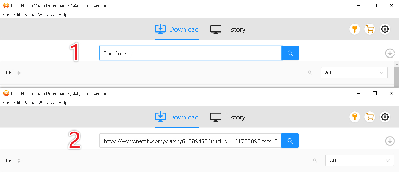Open the key registration icon in bottom window

(x=354, y=117)
